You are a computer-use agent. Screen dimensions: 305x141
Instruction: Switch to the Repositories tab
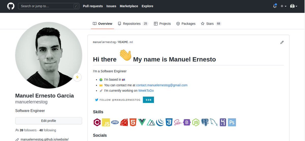tap(133, 24)
